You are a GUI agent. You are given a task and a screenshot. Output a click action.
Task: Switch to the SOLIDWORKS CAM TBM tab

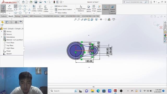point(91,16)
